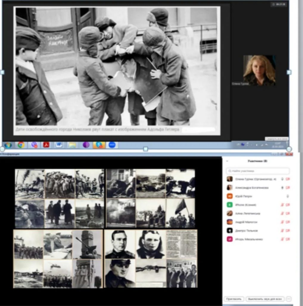Open the more options ellipsis button
The image size is (303, 306).
288,299
